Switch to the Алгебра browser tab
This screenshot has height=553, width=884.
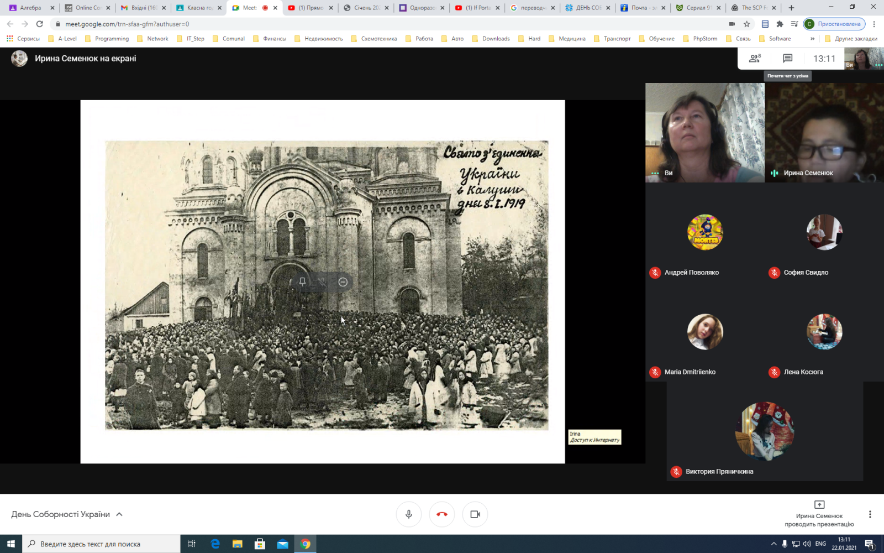coord(31,8)
